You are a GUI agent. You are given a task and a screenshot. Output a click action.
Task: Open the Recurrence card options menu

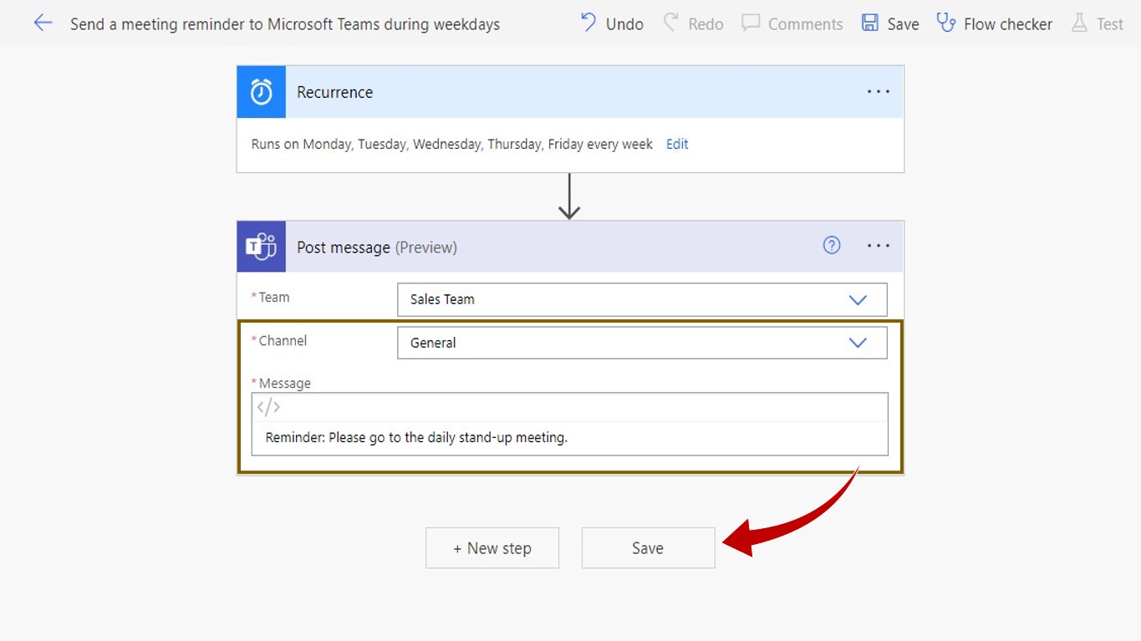tap(879, 91)
